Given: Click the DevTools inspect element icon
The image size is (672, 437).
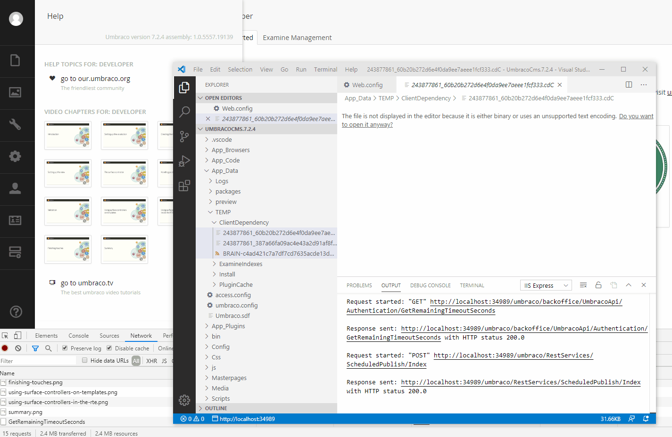Looking at the screenshot, I should coord(5,336).
